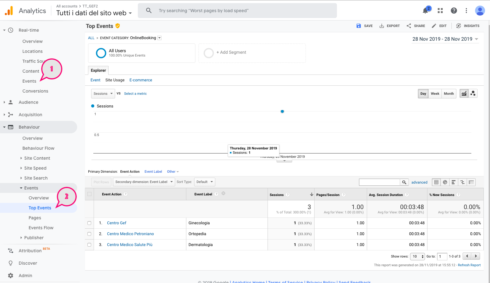
Task: Click the Real-time clock icon
Action: pyautogui.click(x=11, y=30)
